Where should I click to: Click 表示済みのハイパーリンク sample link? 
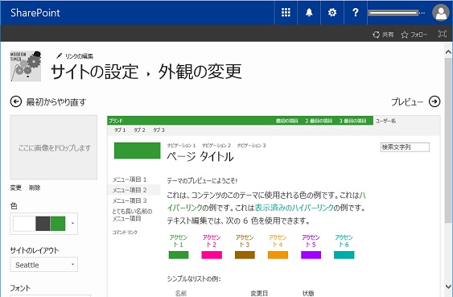pos(294,208)
